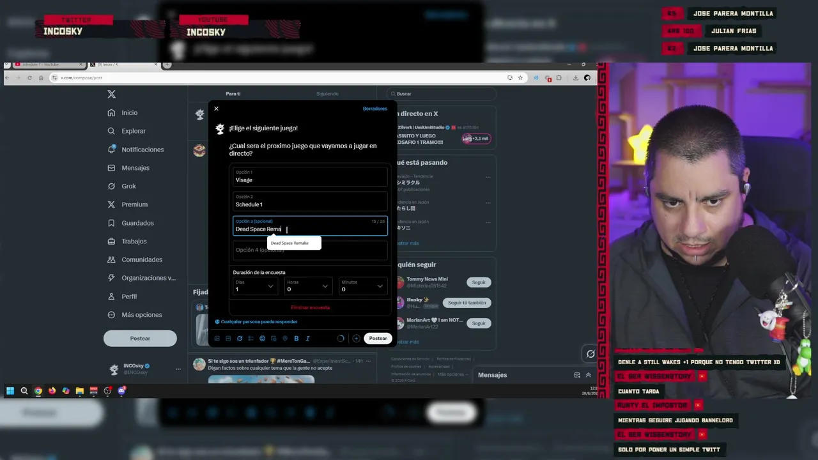The width and height of the screenshot is (818, 460).
Task: Click Eliminar encuesta
Action: click(x=310, y=307)
